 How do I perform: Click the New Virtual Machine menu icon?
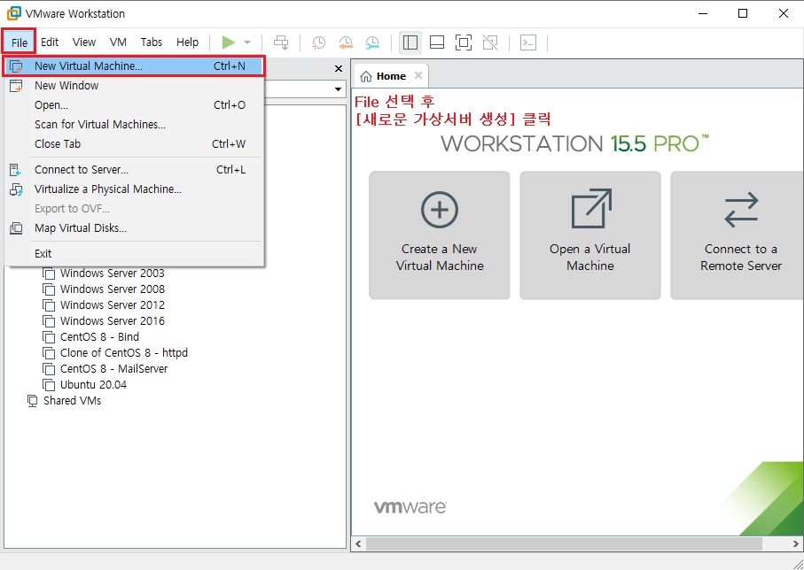[17, 66]
